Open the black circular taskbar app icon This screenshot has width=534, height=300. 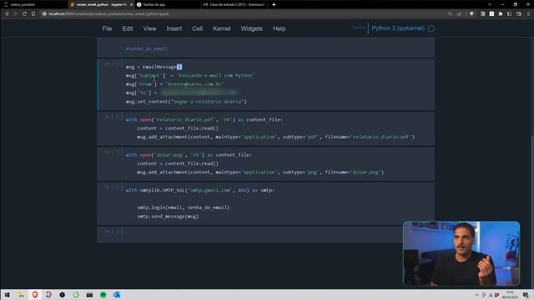62,294
